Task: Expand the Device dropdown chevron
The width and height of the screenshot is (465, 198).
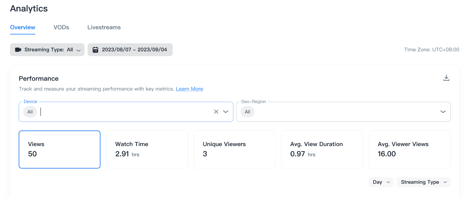Action: coord(226,112)
